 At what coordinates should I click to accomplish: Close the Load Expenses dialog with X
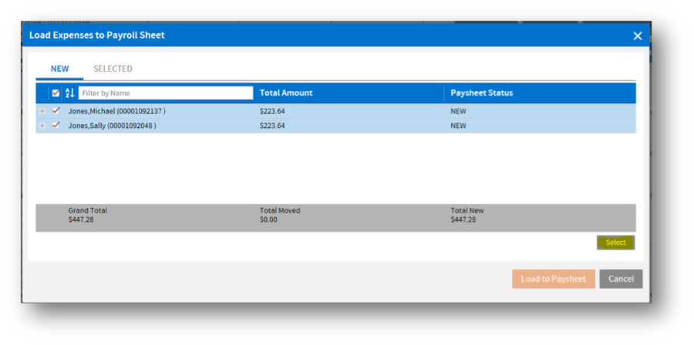(638, 35)
